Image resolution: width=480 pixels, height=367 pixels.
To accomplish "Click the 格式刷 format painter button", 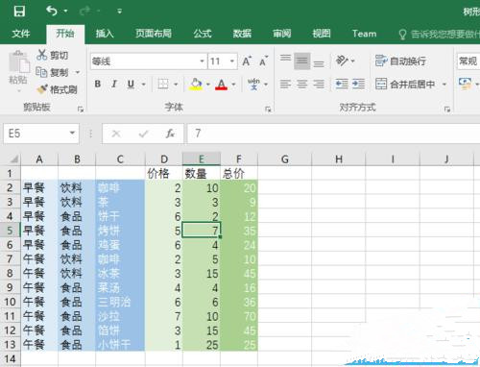I will (57, 89).
